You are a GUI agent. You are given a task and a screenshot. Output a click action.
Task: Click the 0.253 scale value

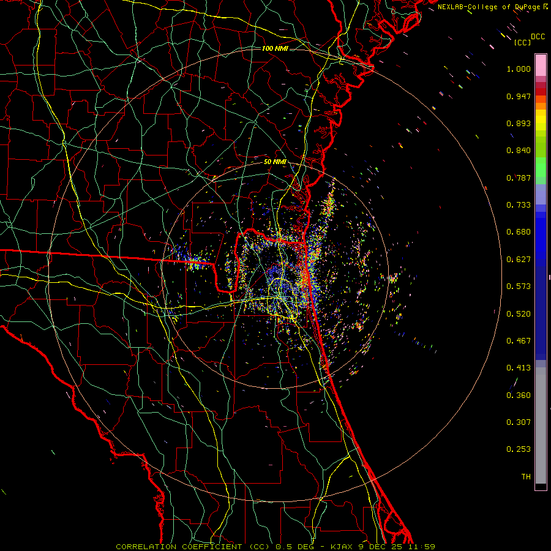click(519, 449)
